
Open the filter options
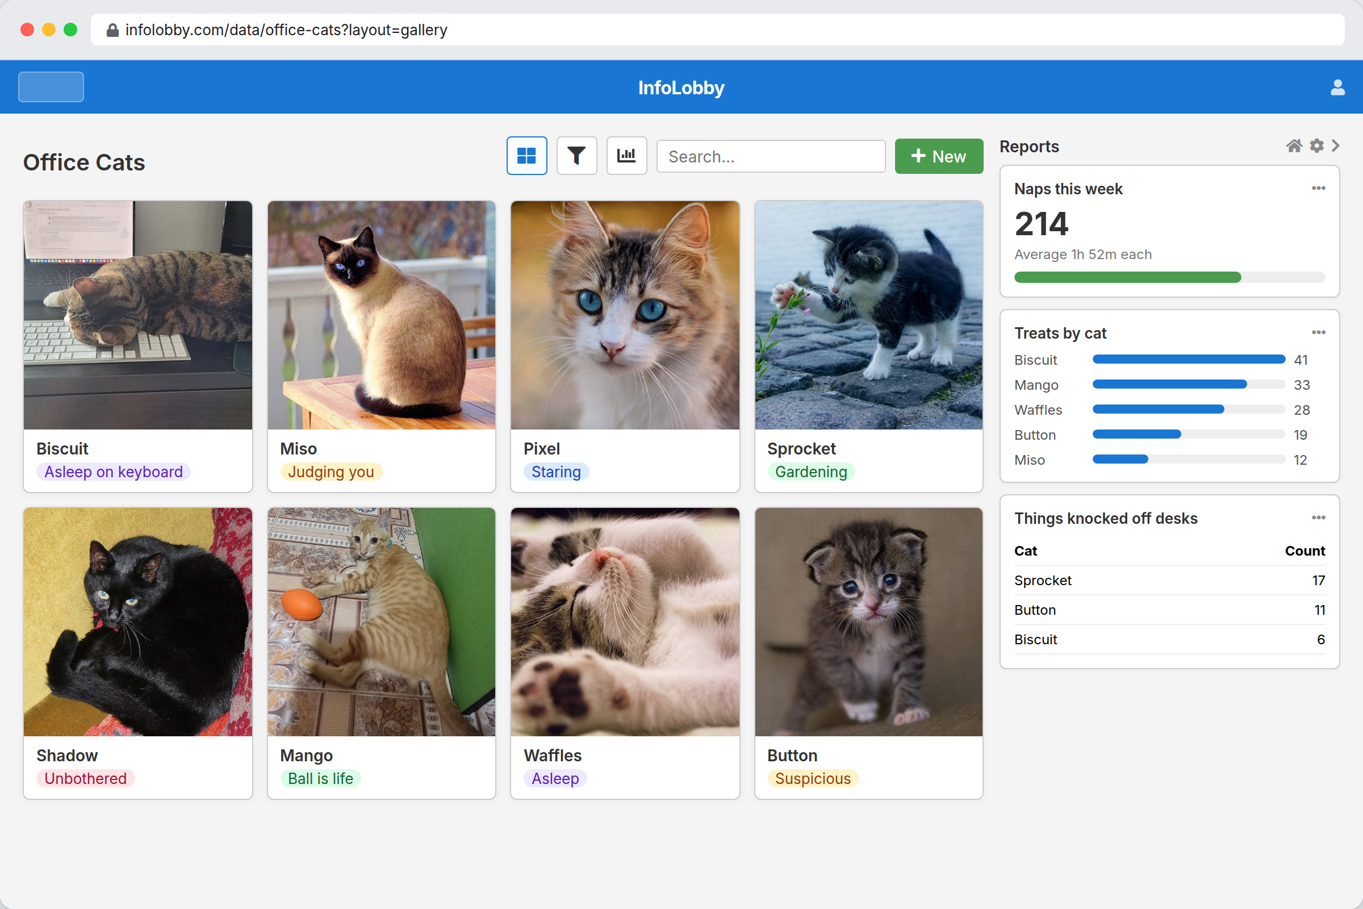(576, 156)
